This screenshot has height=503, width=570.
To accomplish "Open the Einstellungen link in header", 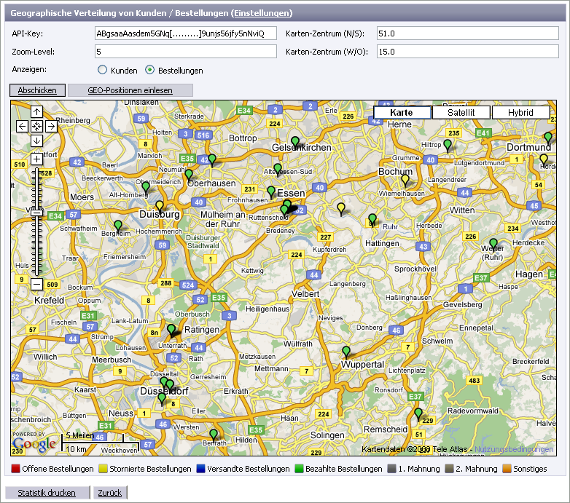I will point(262,13).
